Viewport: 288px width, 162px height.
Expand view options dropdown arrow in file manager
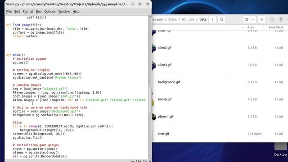coord(253,19)
